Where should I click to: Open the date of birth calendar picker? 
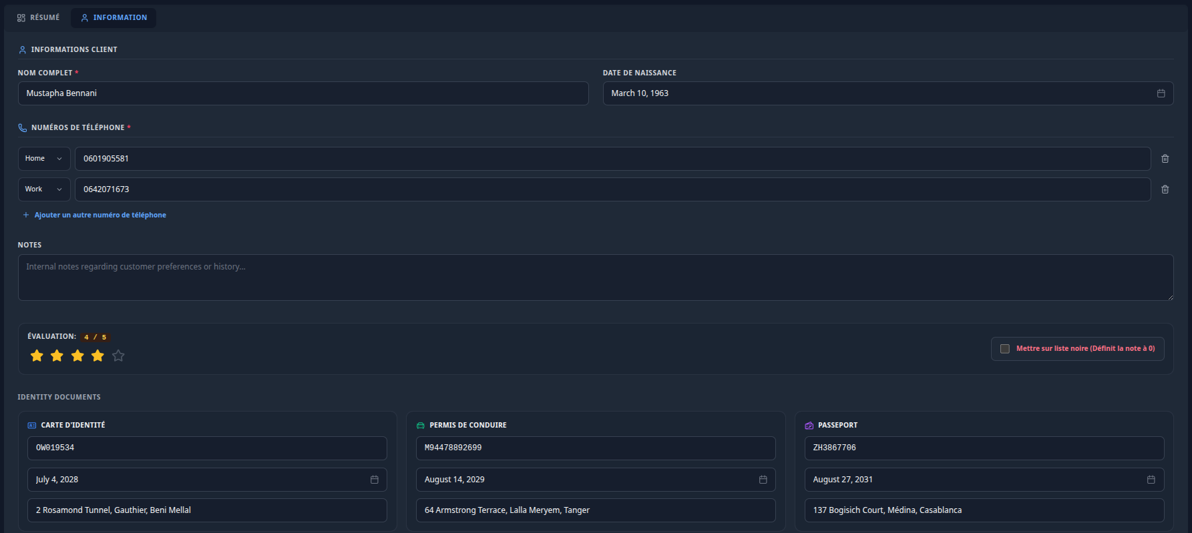click(1161, 93)
